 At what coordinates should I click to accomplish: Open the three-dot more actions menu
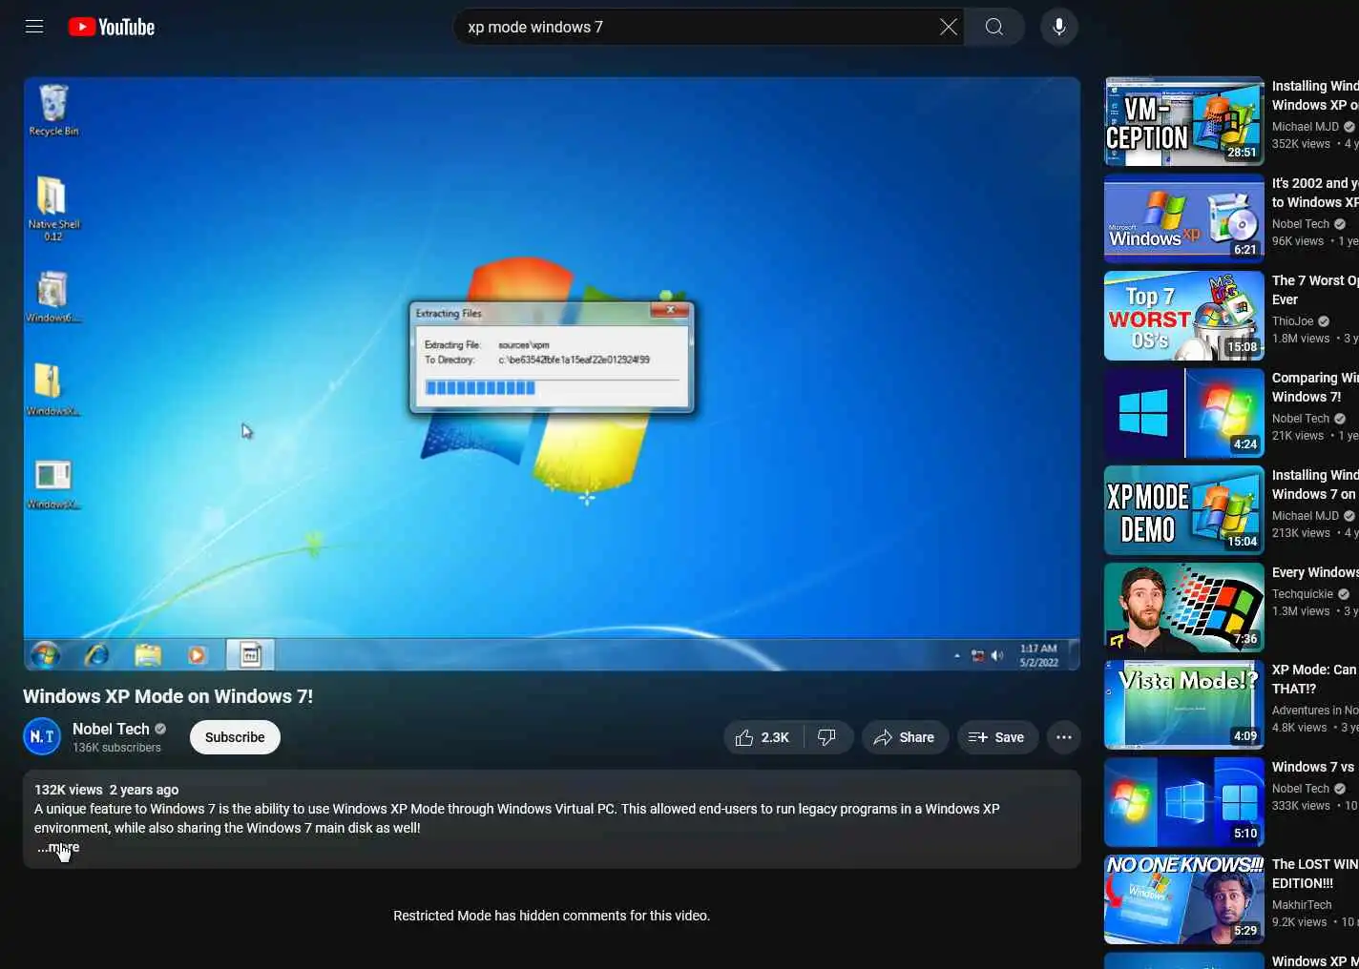tap(1064, 737)
